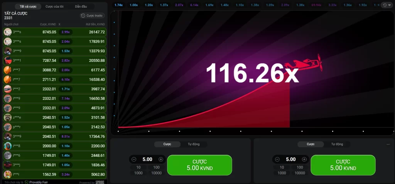Choose quick amount 10000 in first panel
Viewport: 395px width, 184px height.
[x=157, y=173]
